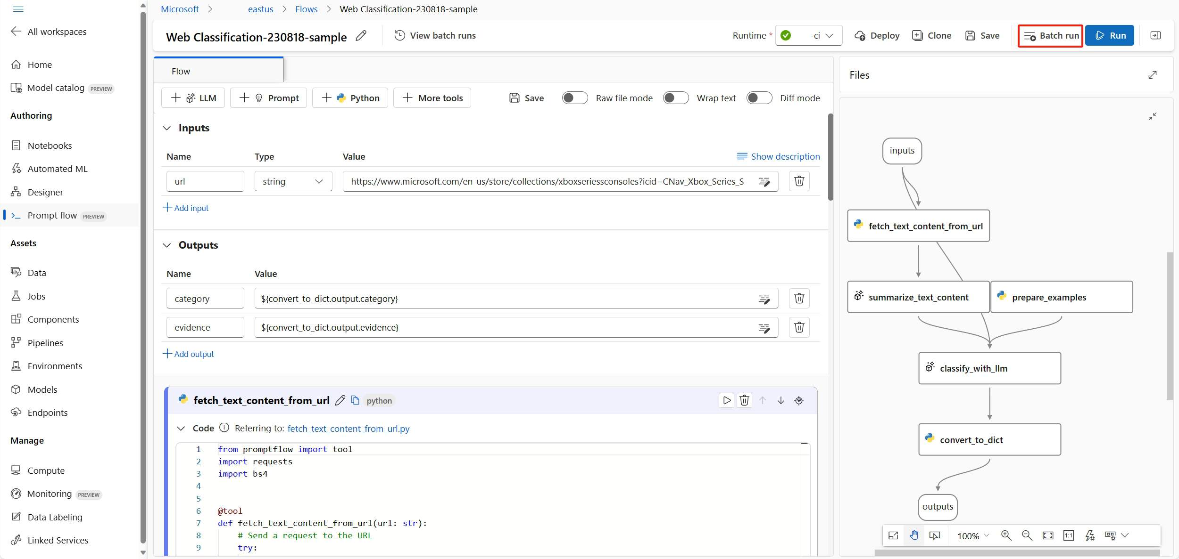
Task: Collapse the graph view
Action: pos(1153,116)
